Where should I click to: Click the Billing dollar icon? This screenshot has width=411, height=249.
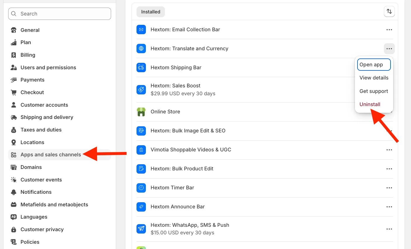click(x=14, y=55)
